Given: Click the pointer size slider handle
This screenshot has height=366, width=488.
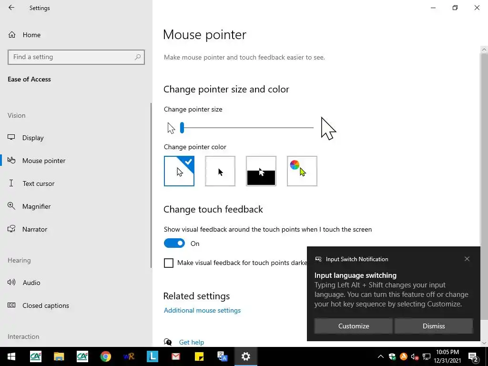Looking at the screenshot, I should point(182,128).
